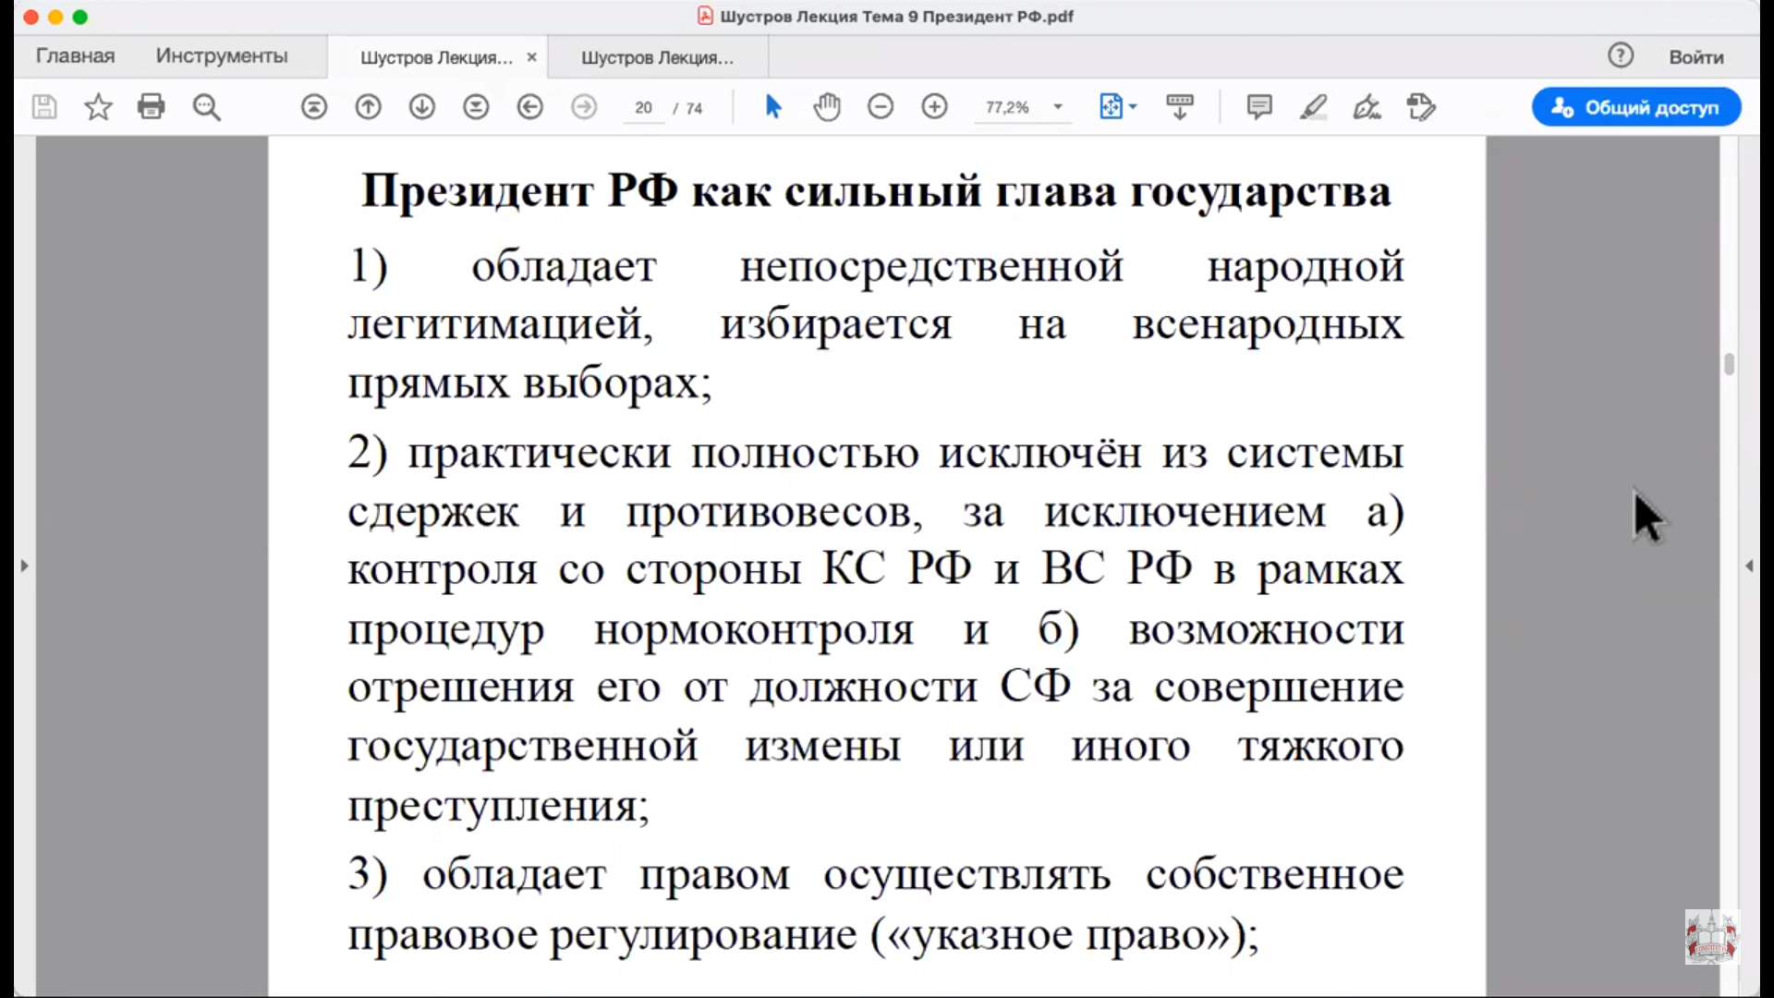1774x998 pixels.
Task: Open the find text magnifier tool
Action: [206, 107]
